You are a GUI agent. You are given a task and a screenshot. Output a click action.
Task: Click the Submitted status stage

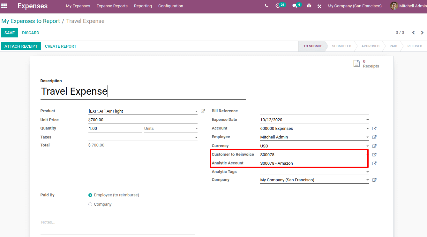pos(341,46)
